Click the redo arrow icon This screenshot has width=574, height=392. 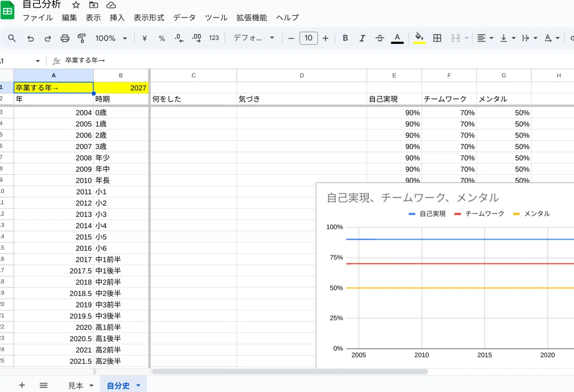pyautogui.click(x=48, y=38)
